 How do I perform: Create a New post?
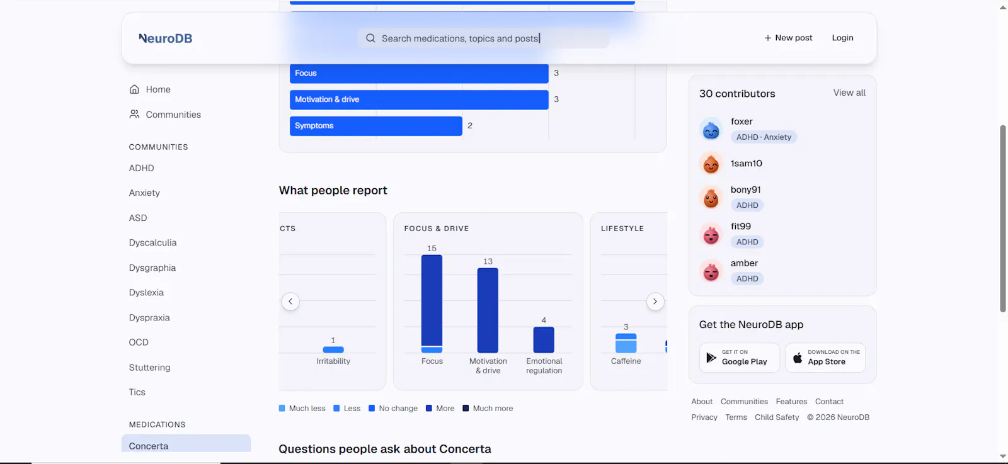click(x=788, y=38)
